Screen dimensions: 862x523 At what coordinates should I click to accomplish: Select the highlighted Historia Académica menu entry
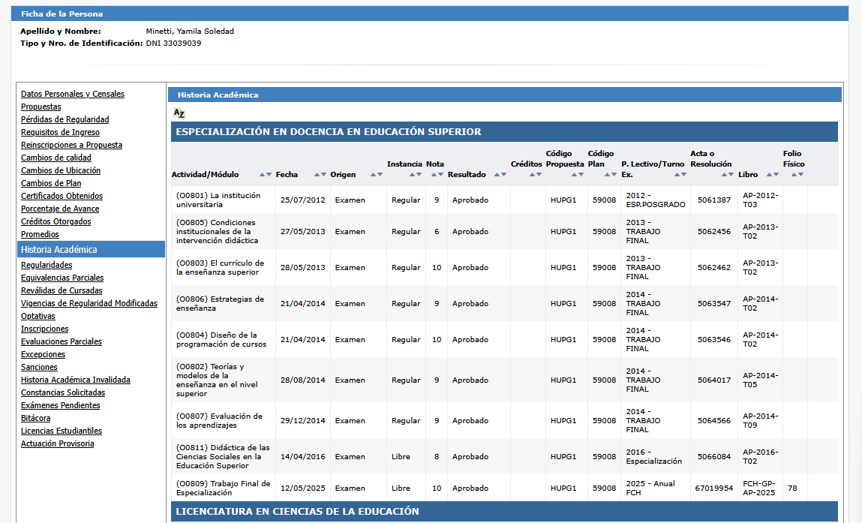click(x=92, y=249)
